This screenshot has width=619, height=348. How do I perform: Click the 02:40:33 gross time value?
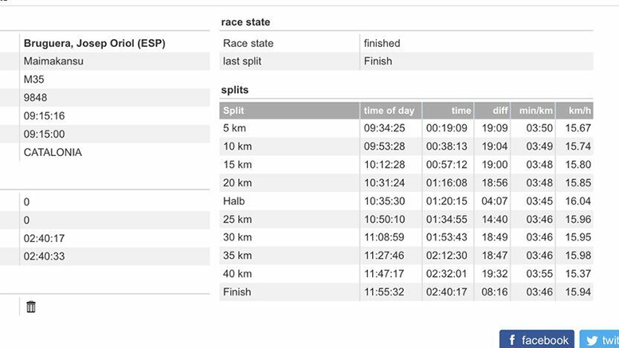[45, 256]
